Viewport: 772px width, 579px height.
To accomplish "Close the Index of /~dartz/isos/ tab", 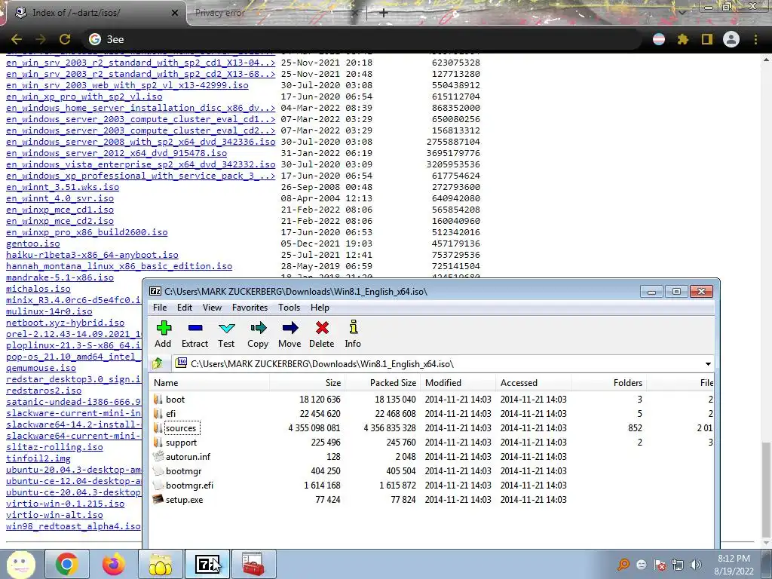I will point(174,13).
